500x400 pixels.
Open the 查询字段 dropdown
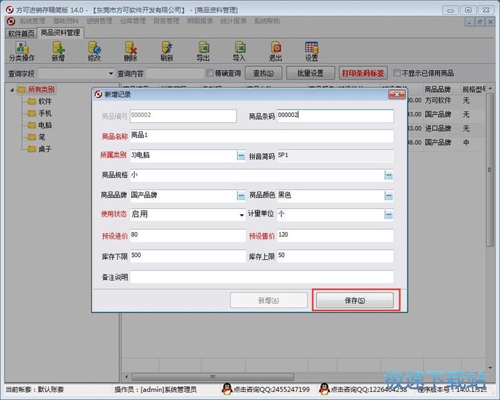click(111, 73)
